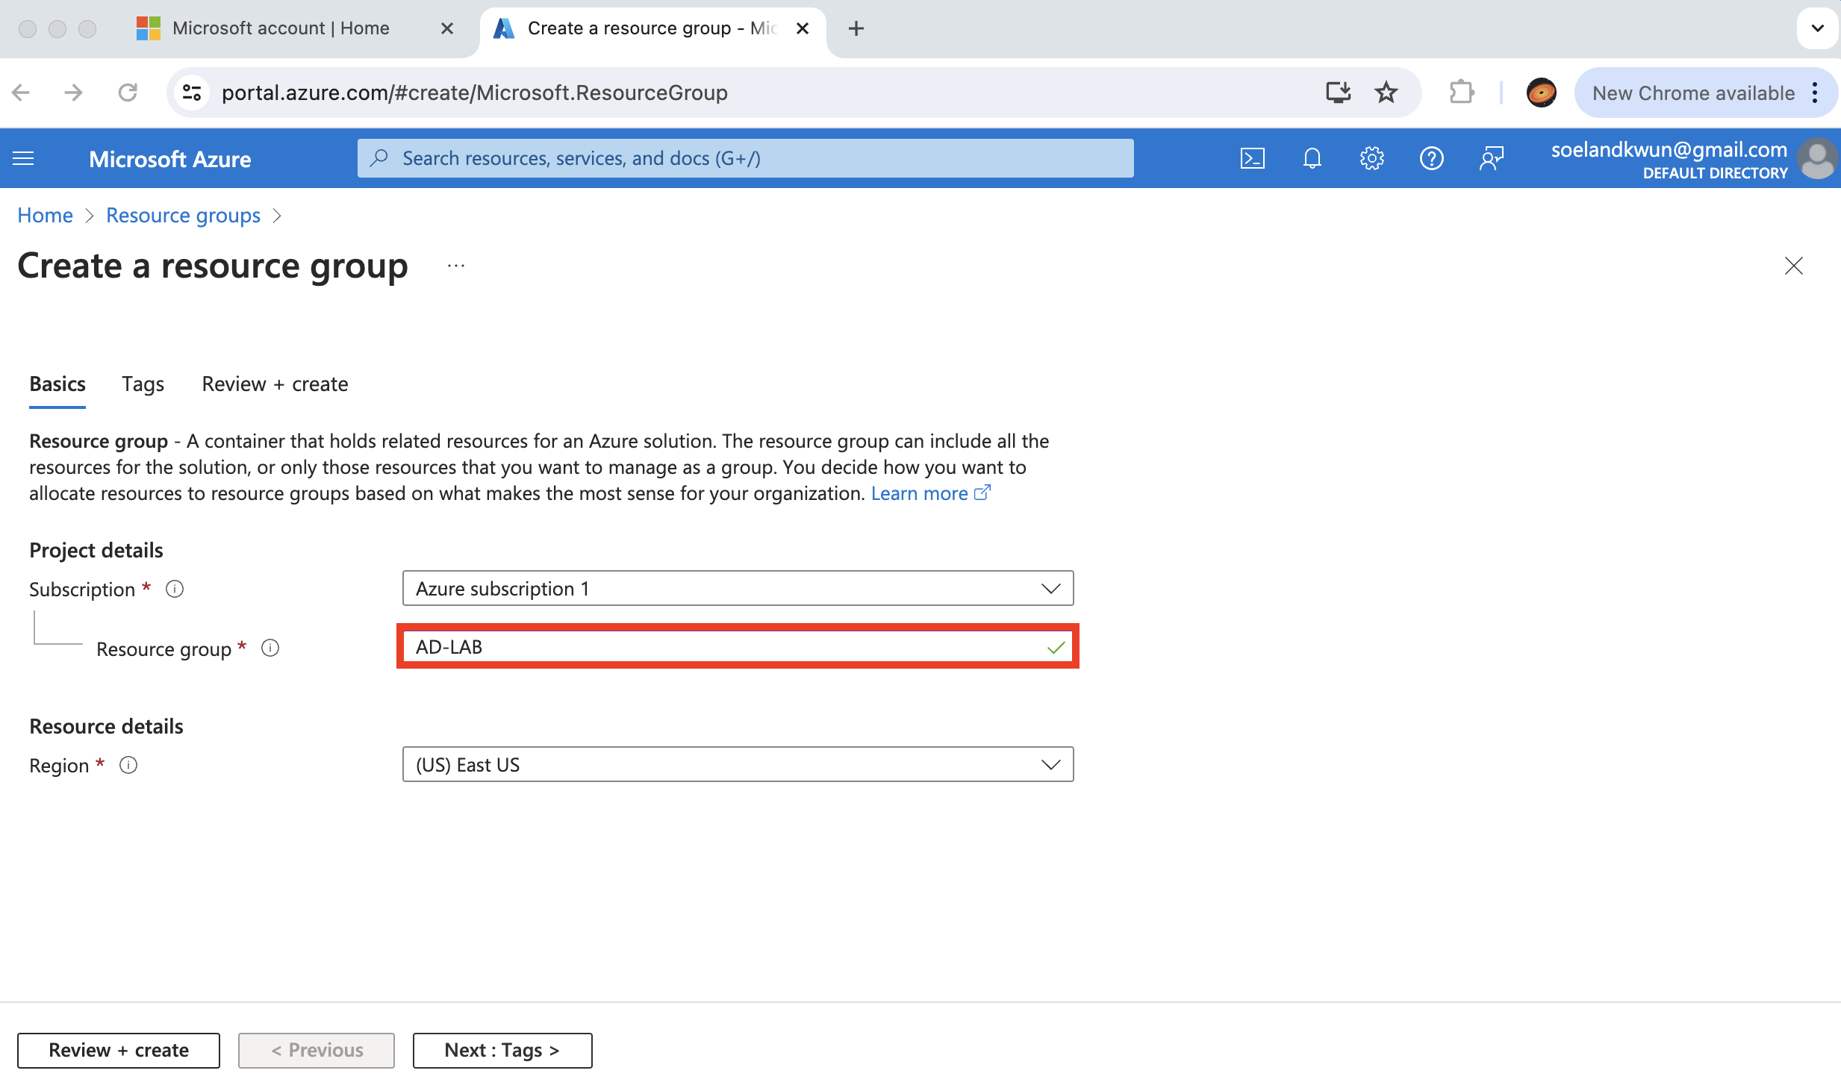This screenshot has width=1841, height=1091.
Task: Open the ellipsis more options menu
Action: tap(456, 266)
